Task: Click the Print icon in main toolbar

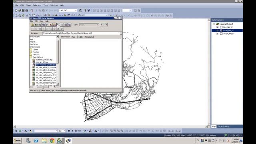Action: click(x=27, y=10)
